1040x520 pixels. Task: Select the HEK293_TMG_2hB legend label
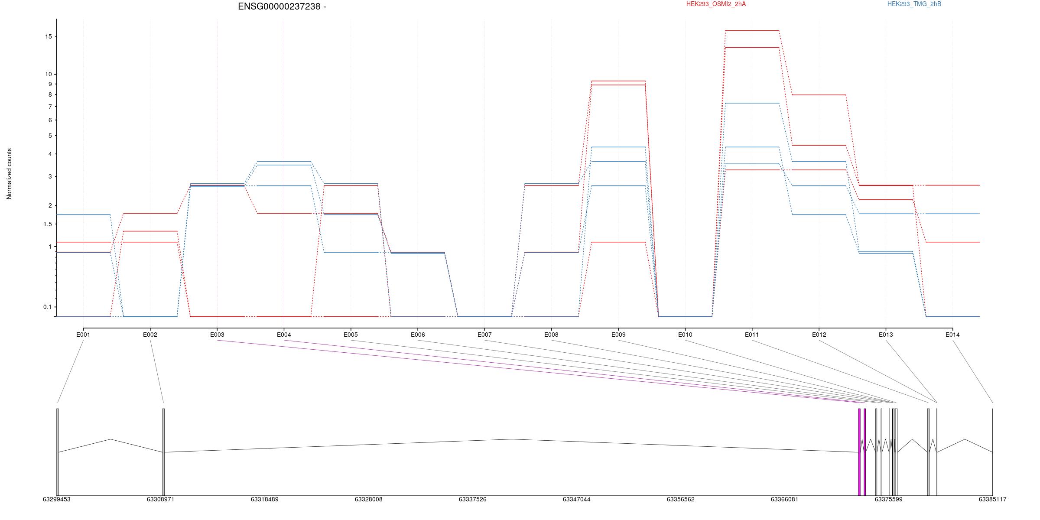point(914,4)
